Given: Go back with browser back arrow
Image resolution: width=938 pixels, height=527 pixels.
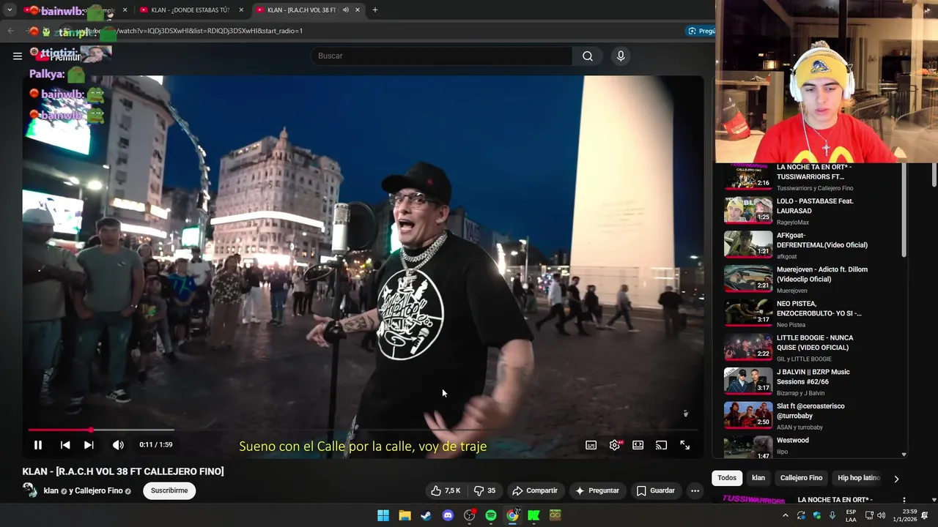Looking at the screenshot, I should pos(10,31).
